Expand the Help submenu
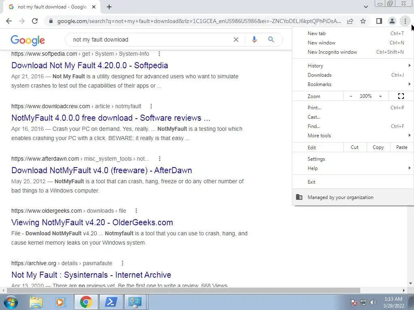Screen dimensions: 414x310 click(353, 168)
